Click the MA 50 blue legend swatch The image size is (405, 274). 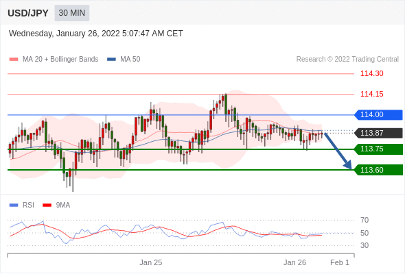pos(111,60)
